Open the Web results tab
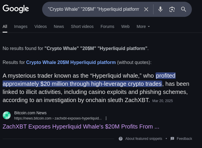Screen dimensions: 202x148 [x=125, y=26]
